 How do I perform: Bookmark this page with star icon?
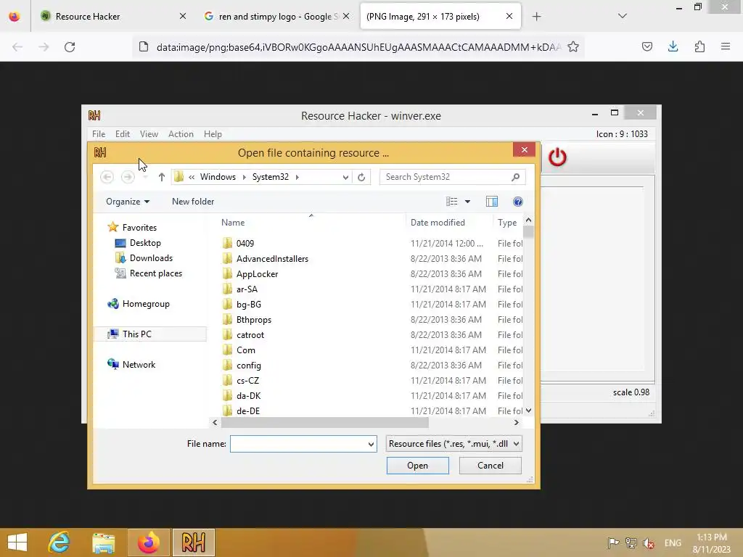click(573, 46)
